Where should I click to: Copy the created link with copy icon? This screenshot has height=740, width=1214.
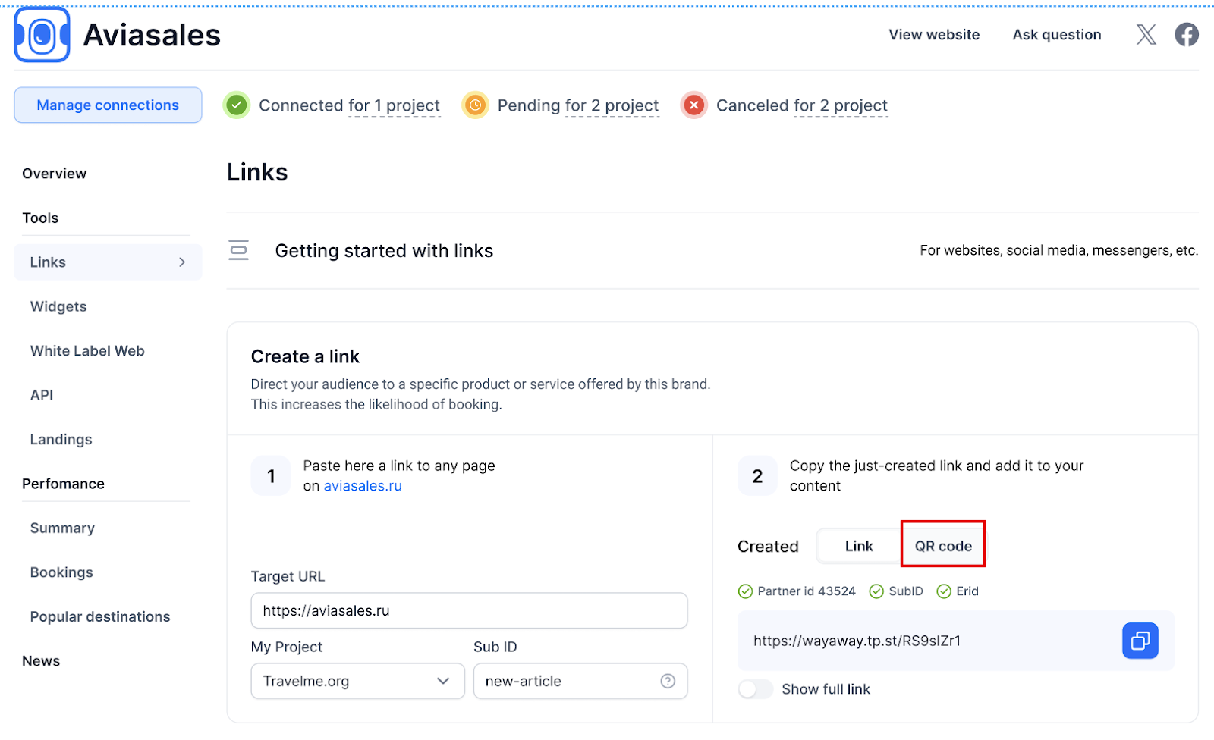pyautogui.click(x=1140, y=641)
